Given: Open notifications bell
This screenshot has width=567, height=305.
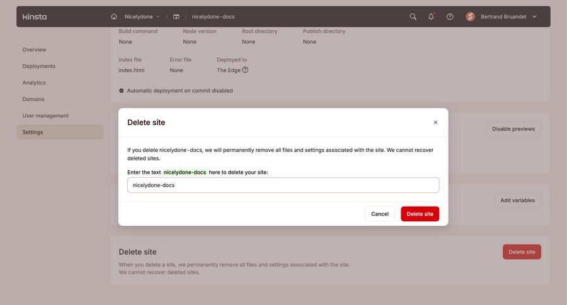Looking at the screenshot, I should pos(432,16).
